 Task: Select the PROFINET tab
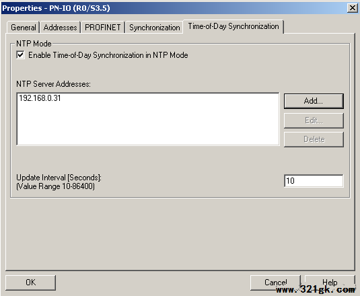[103, 28]
